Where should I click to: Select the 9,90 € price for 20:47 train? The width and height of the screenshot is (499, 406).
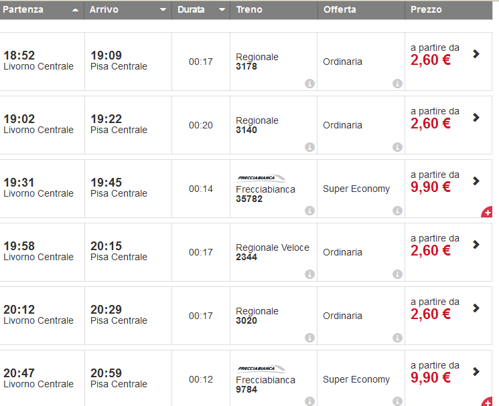(431, 378)
